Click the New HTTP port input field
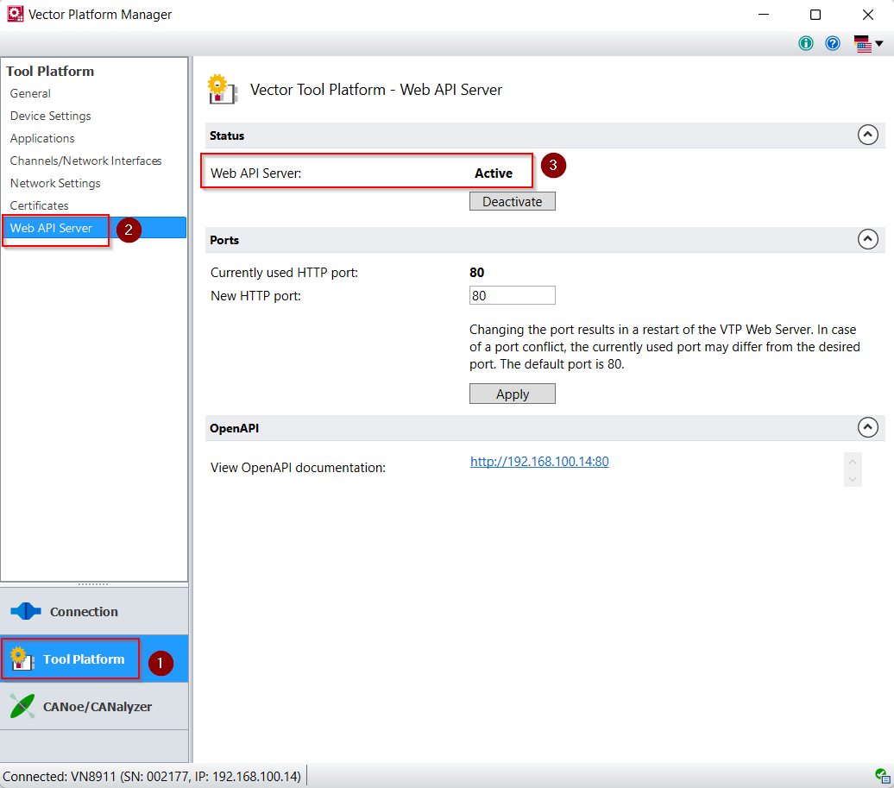Viewport: 894px width, 788px height. [x=512, y=296]
